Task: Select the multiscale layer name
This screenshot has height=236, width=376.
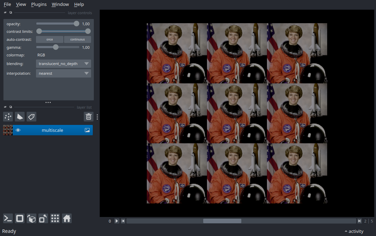Action: click(53, 130)
